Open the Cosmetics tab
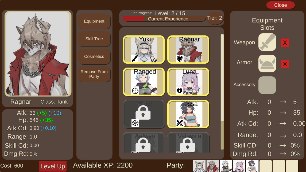The height and width of the screenshot is (172, 306). pyautogui.click(x=94, y=57)
